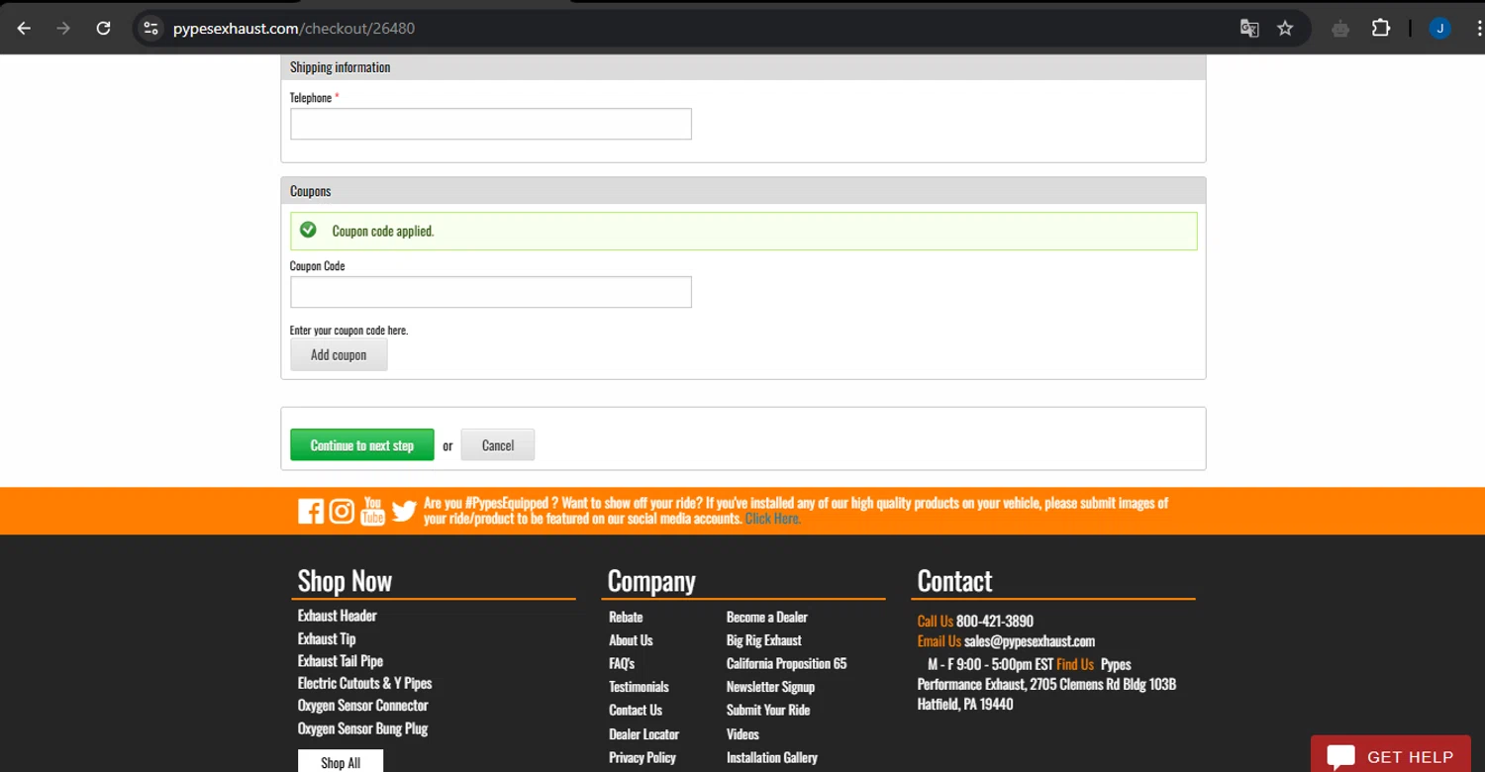Open Big Rig Exhaust link
1485x772 pixels.
click(x=764, y=640)
